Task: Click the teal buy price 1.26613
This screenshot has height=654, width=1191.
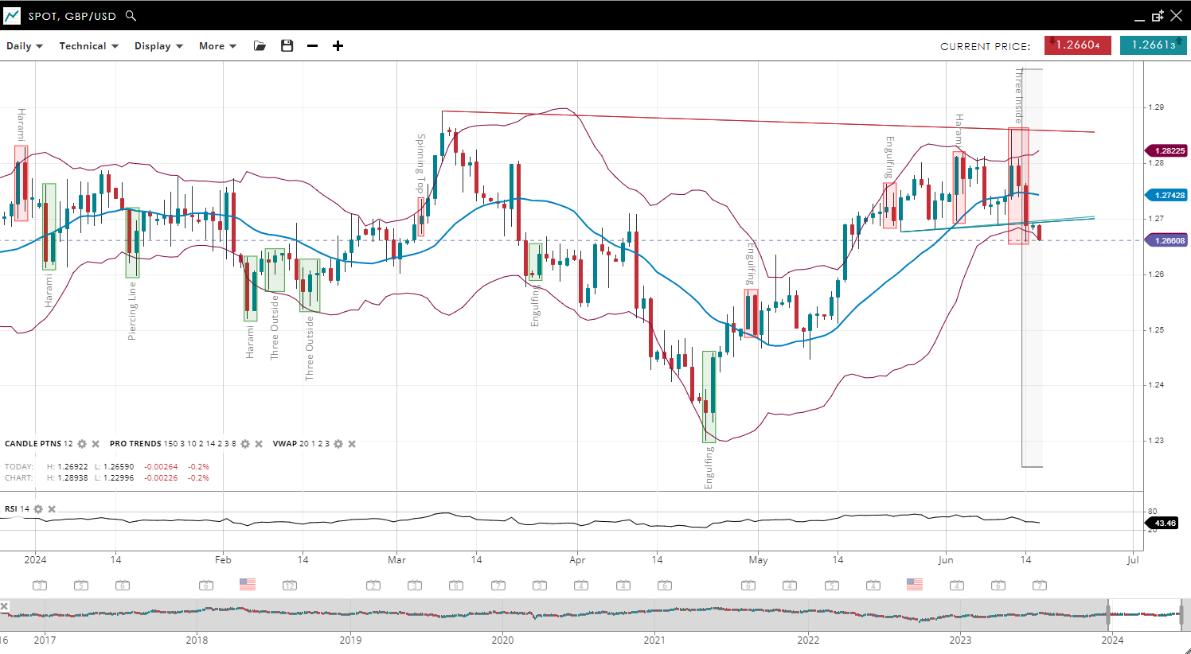Action: (1153, 45)
